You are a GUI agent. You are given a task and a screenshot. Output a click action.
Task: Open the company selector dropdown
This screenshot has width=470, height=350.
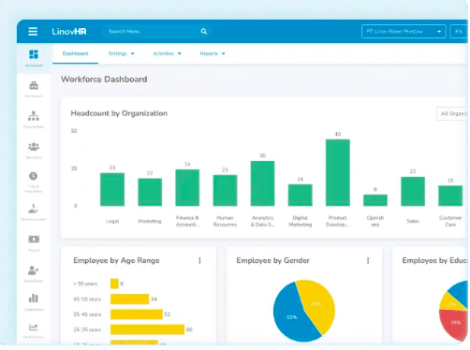pos(404,32)
